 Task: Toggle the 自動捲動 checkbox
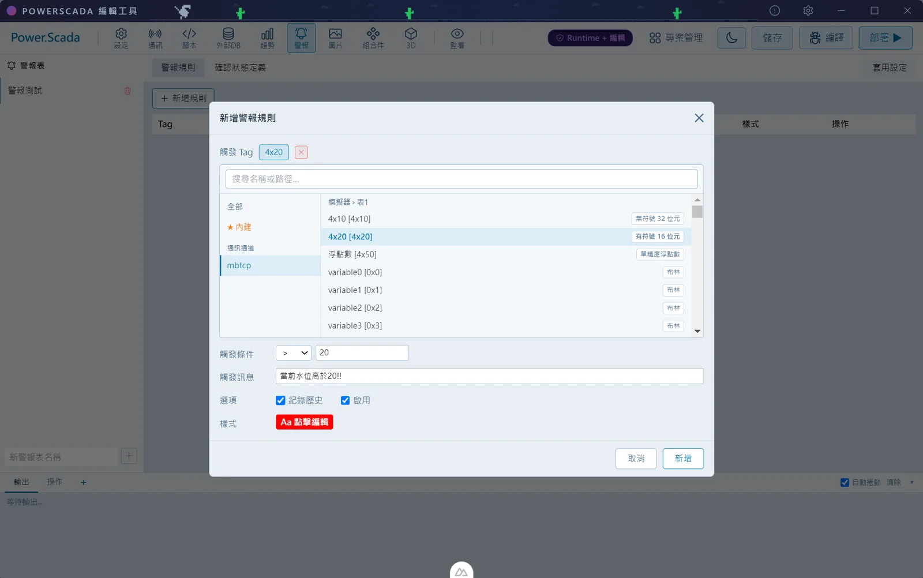click(x=845, y=482)
